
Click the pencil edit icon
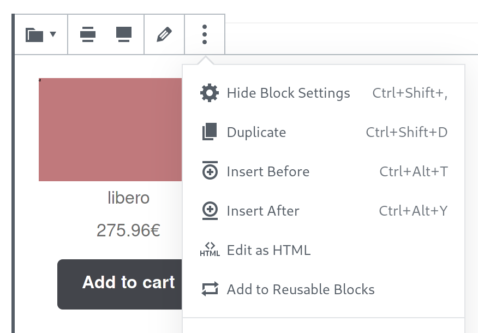[x=164, y=34]
